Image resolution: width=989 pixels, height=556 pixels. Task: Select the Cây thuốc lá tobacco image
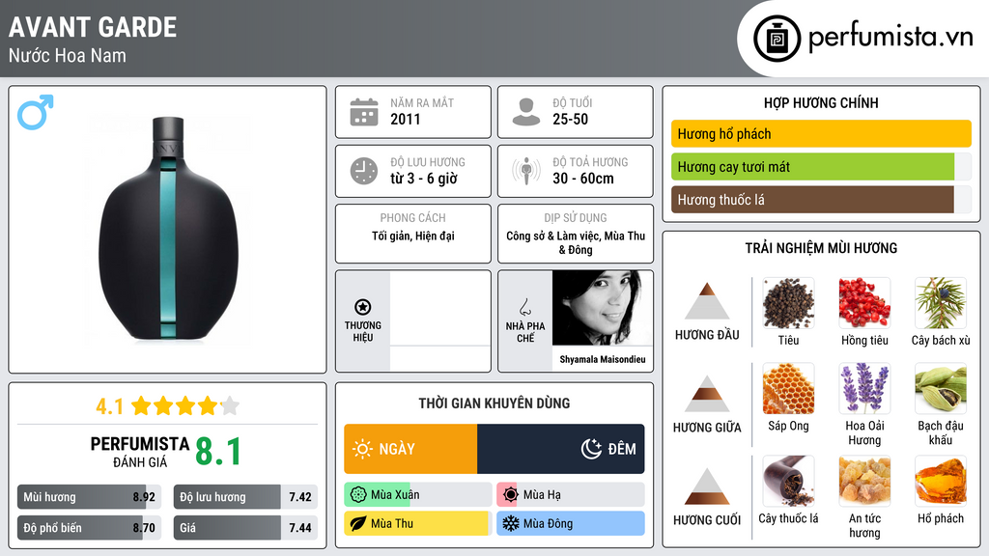click(788, 481)
